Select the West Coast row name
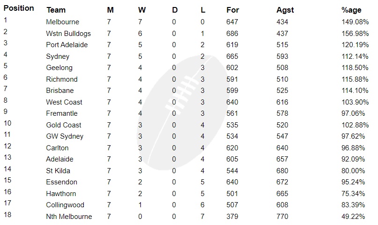 (64, 102)
